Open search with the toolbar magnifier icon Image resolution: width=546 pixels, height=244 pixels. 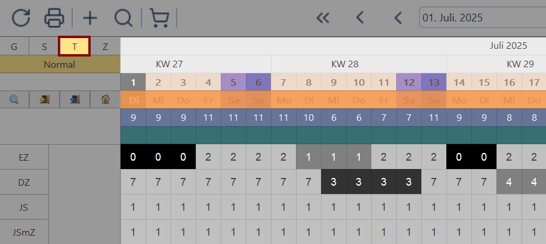pos(123,18)
